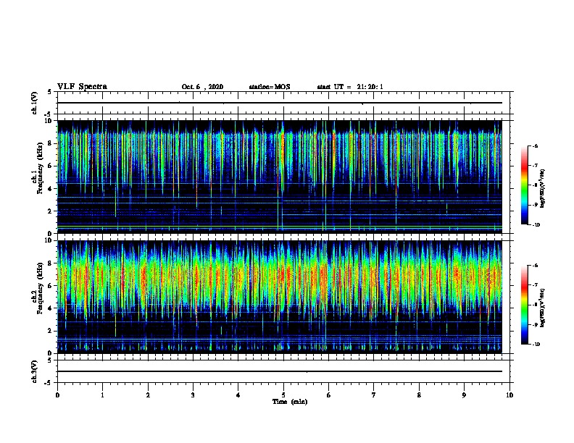The image size is (574, 443).
Task: Click time axis tick label '7'
Action: [374, 395]
